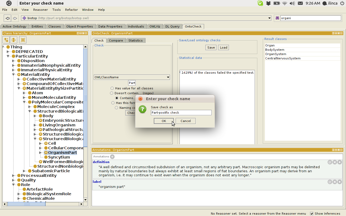The width and height of the screenshot is (346, 216).
Task: Select 'Has value for all classes' radio option
Action: coord(112,88)
